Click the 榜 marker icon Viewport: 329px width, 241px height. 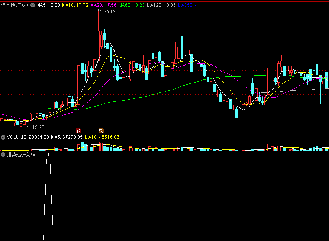101,131
